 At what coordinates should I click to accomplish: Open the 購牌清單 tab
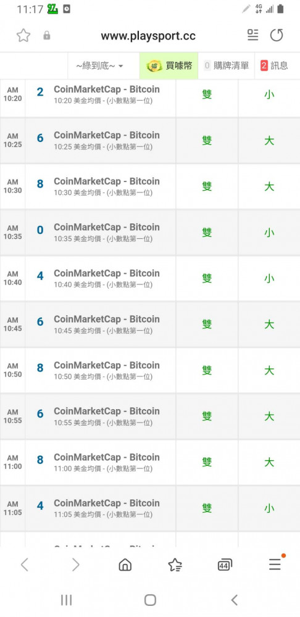tap(227, 66)
